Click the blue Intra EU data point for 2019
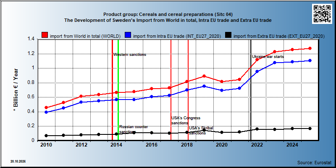The image size is (336, 168). tap(204, 86)
